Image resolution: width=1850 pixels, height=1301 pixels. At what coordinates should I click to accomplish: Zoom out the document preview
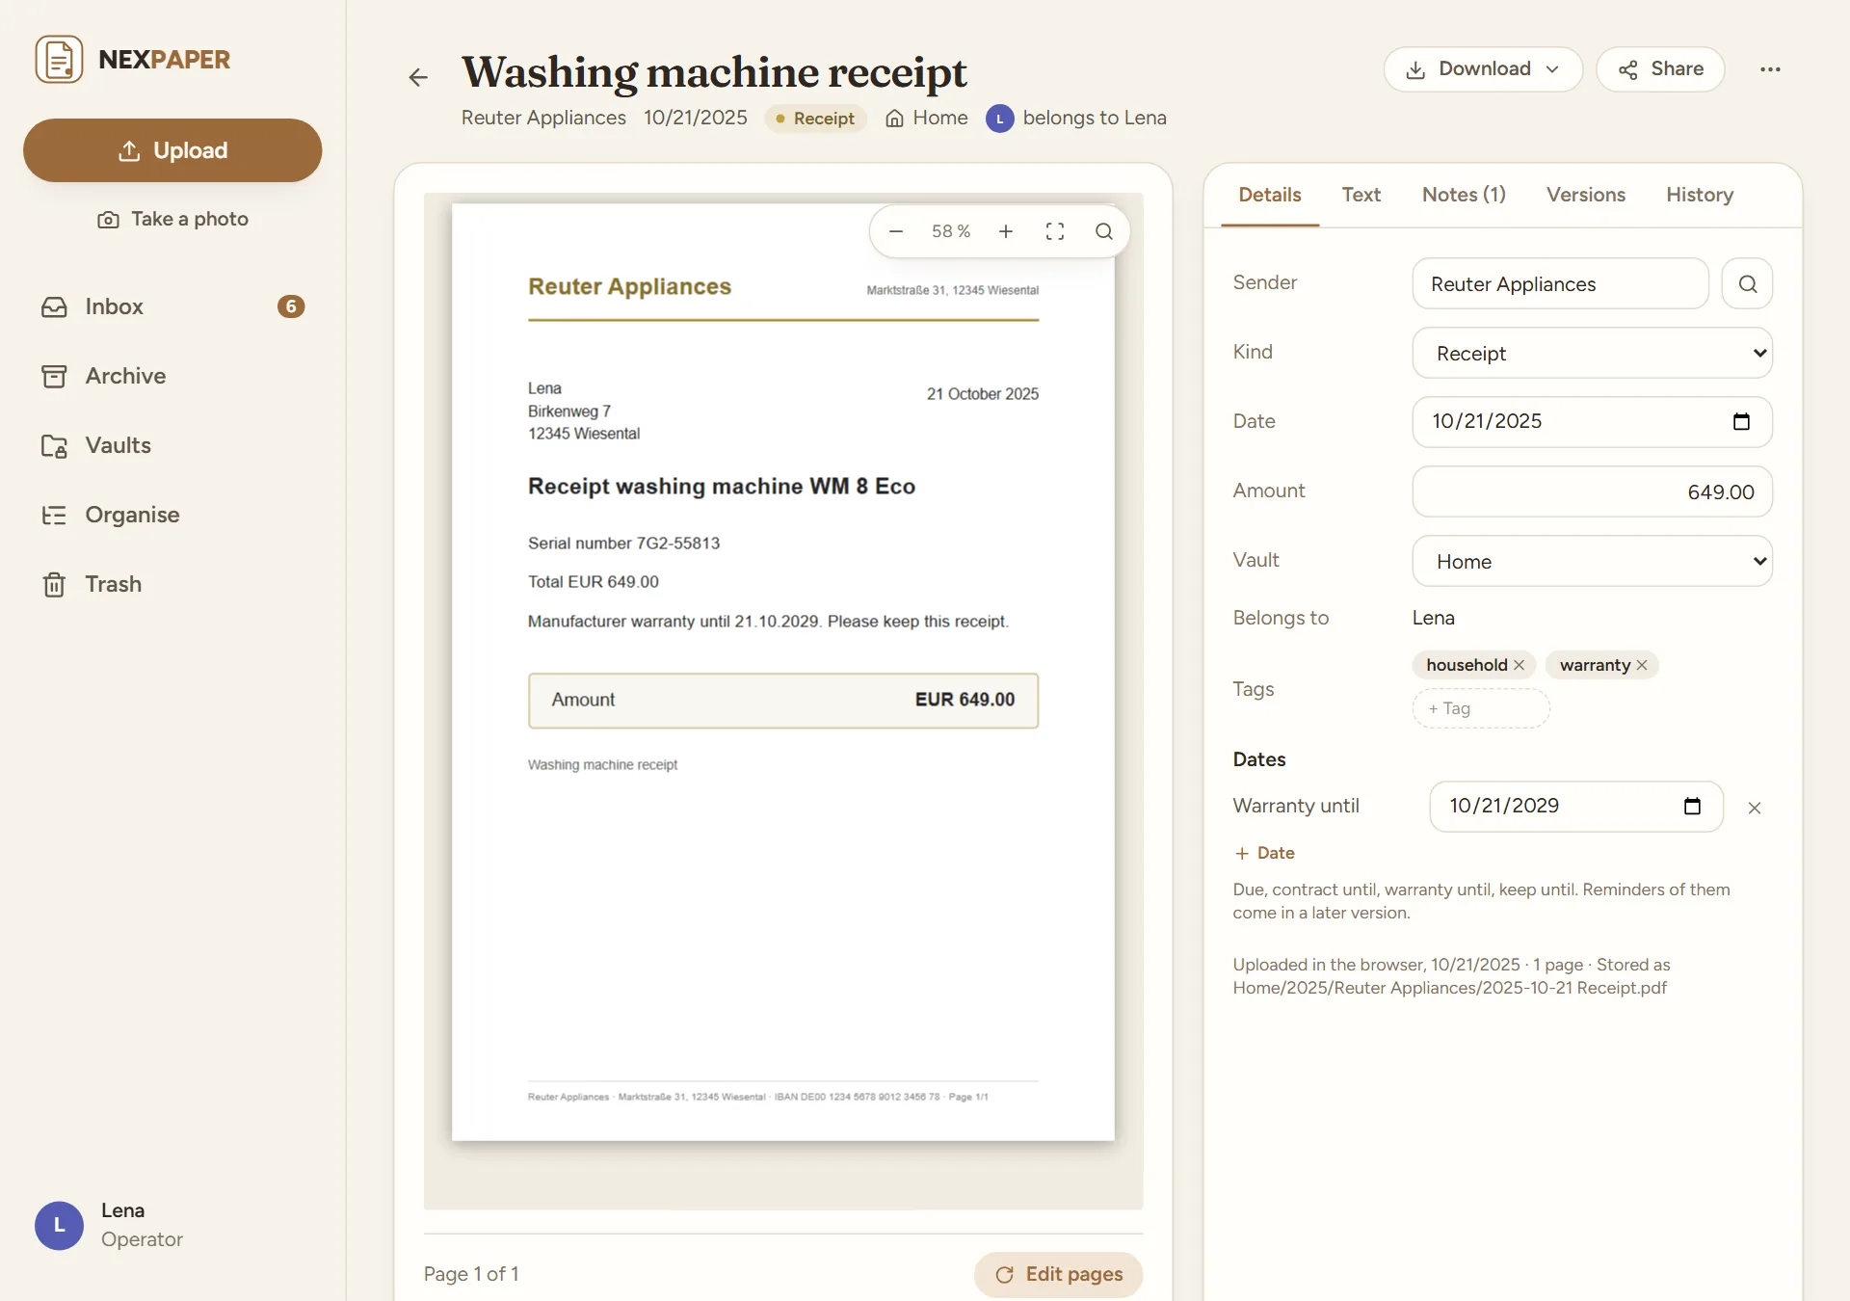pos(896,231)
